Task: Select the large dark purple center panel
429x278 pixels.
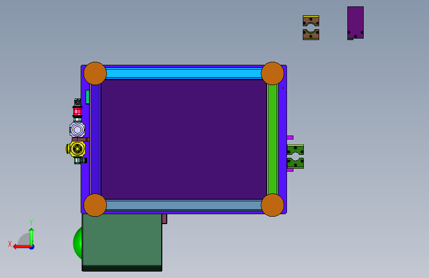Action: click(x=184, y=139)
